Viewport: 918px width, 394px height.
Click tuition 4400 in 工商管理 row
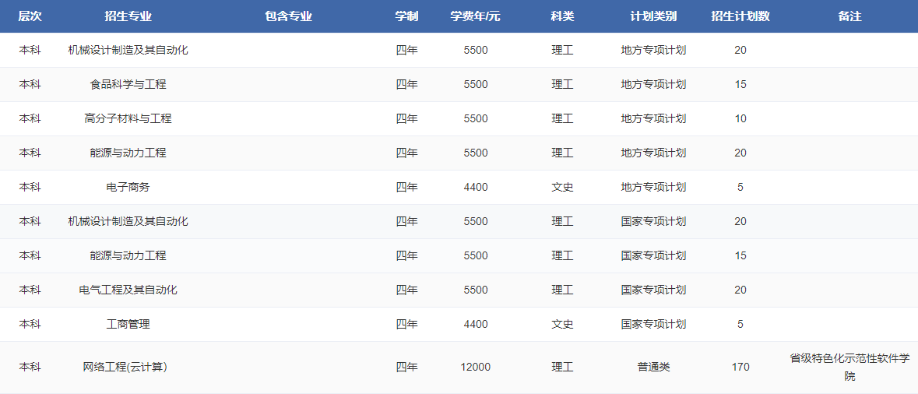point(476,325)
